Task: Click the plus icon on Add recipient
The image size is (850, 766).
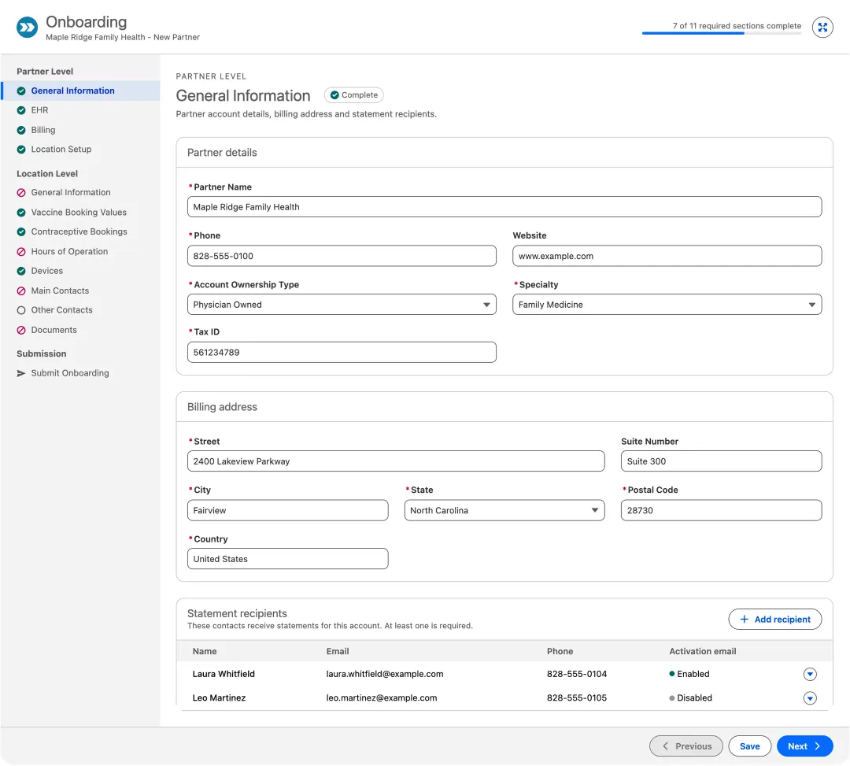Action: 745,619
